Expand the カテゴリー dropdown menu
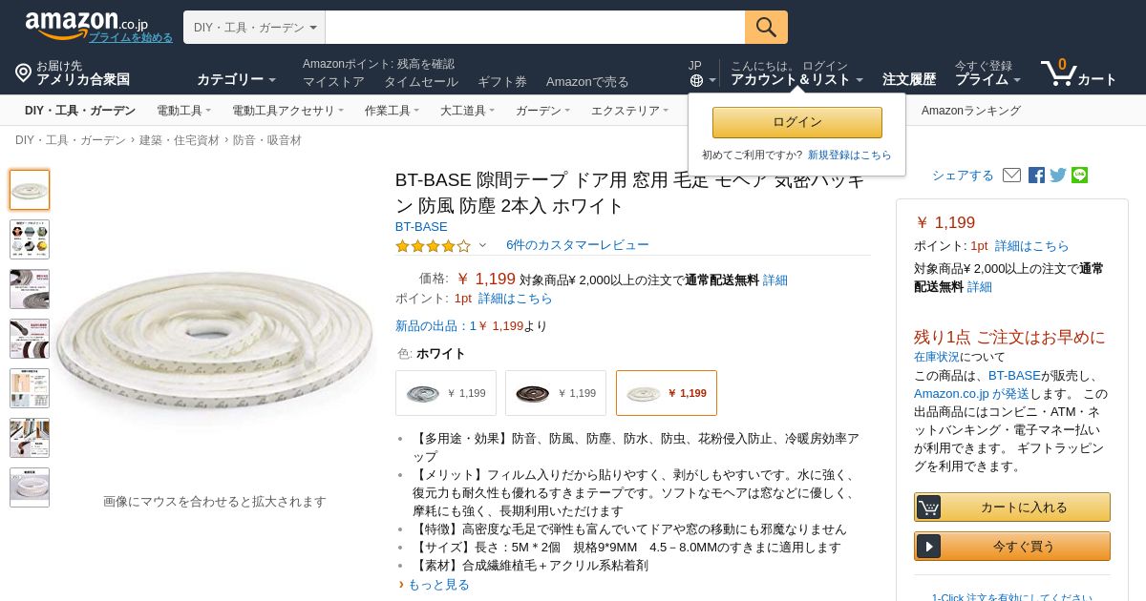This screenshot has width=1146, height=601. click(236, 79)
